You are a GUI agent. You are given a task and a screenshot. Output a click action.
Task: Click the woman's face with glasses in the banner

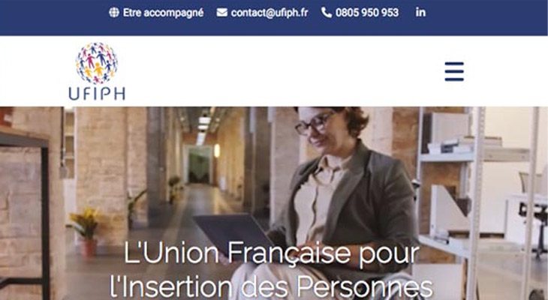[320, 127]
